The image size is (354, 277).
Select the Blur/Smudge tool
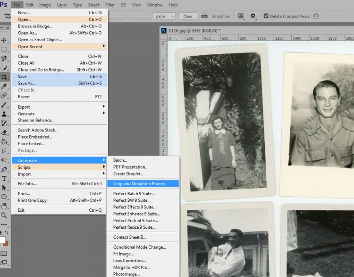(x=4, y=151)
